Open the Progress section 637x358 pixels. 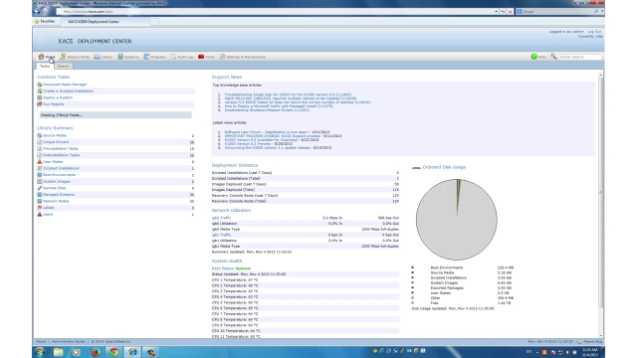coord(155,57)
